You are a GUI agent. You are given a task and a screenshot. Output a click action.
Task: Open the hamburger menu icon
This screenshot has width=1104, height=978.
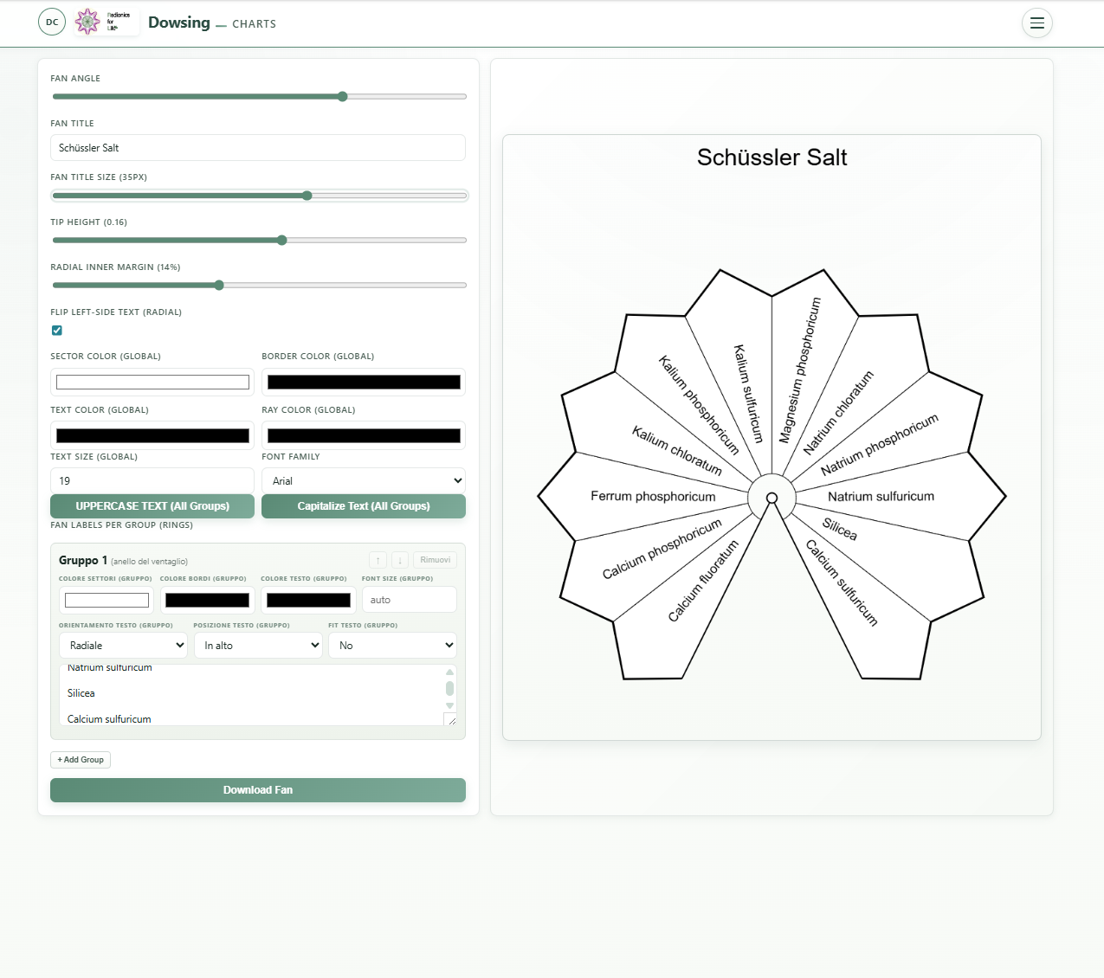click(x=1036, y=23)
